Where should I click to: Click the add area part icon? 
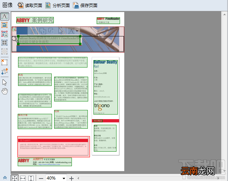point(42,31)
